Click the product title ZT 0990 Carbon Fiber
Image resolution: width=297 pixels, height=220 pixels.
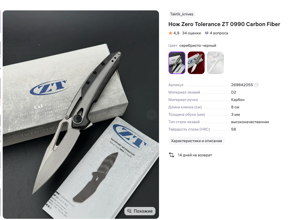(224, 24)
